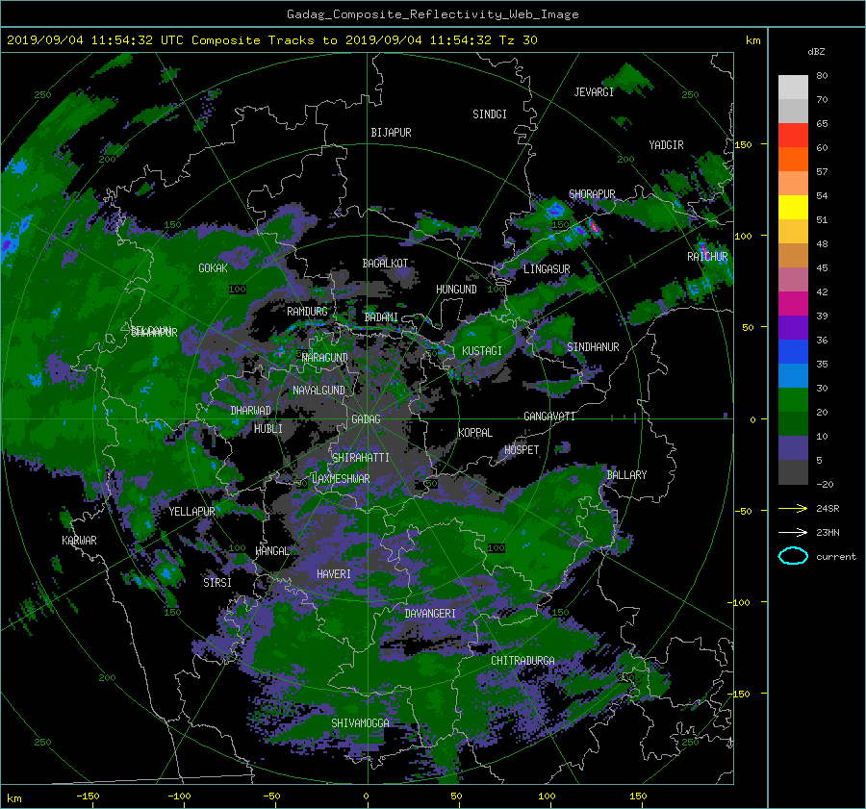Click the SINDHANUR city label
866x809 pixels.
tap(593, 347)
